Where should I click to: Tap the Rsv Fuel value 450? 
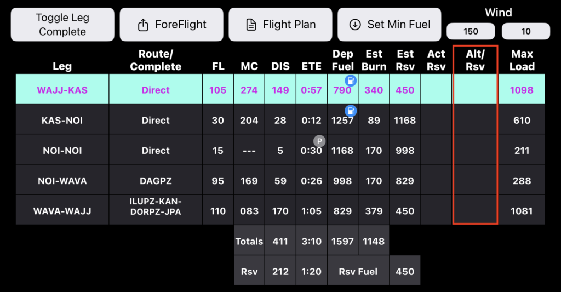click(x=405, y=271)
